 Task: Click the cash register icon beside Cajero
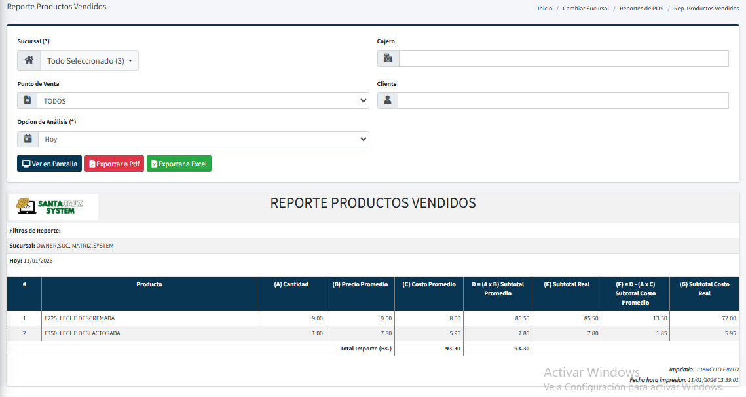[388, 59]
